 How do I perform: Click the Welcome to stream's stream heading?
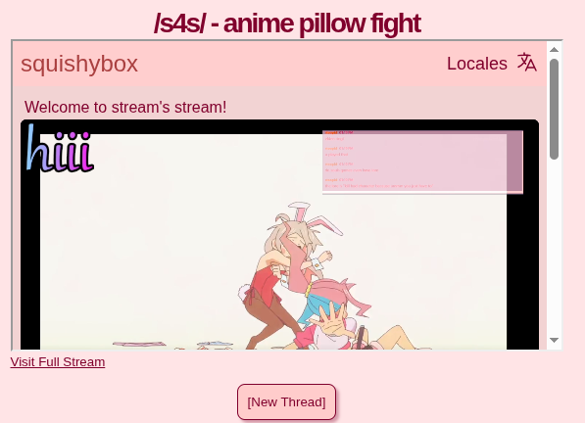coord(125,108)
